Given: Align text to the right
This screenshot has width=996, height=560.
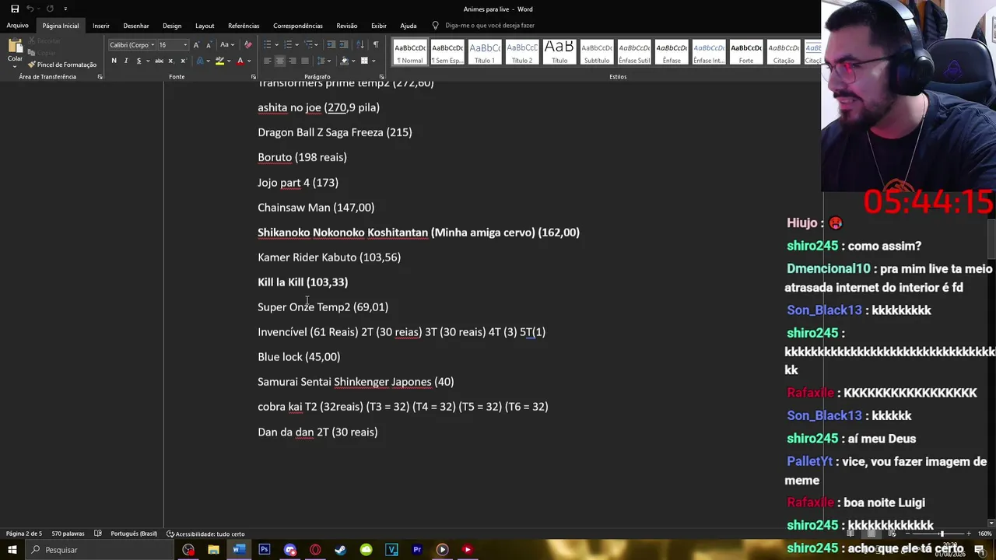Looking at the screenshot, I should (x=293, y=61).
